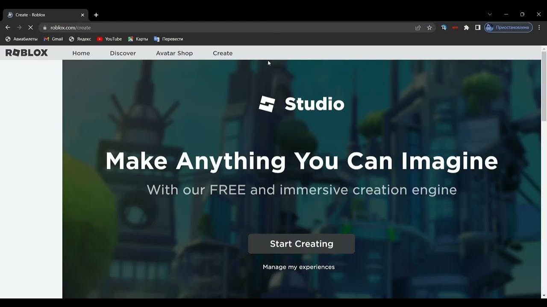Open a new browser tab
The height and width of the screenshot is (307, 547).
click(x=96, y=15)
